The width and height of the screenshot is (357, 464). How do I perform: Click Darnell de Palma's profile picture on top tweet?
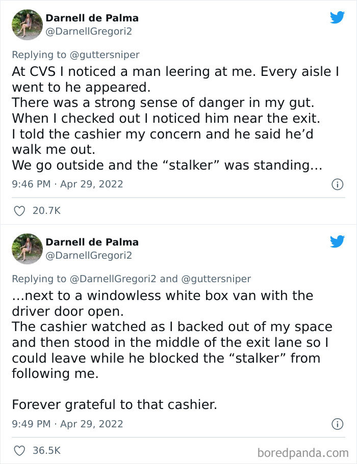(x=27, y=24)
